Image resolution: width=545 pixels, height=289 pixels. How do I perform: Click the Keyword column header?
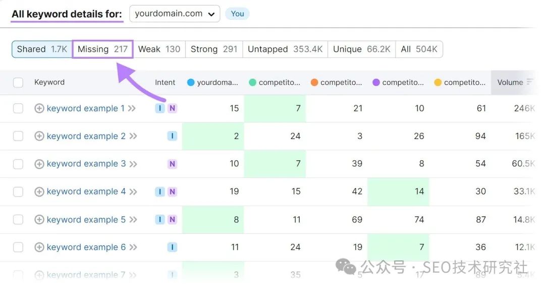(x=49, y=82)
